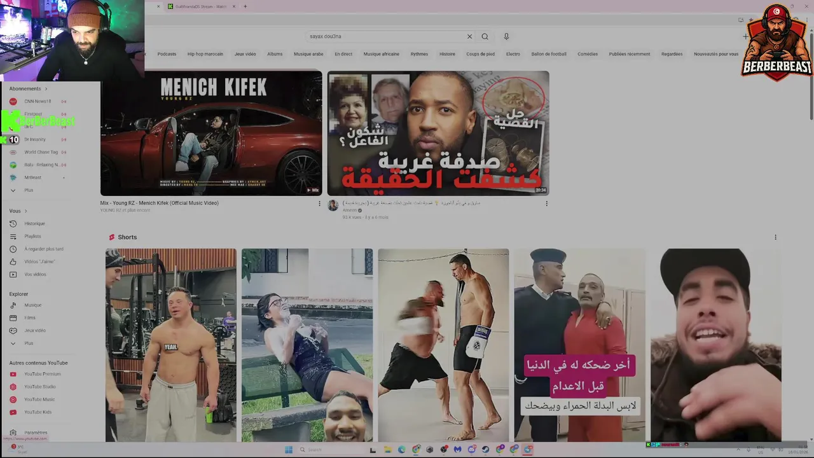This screenshot has width=814, height=458.
Task: Open Historique from the sidebar
Action: tap(35, 224)
